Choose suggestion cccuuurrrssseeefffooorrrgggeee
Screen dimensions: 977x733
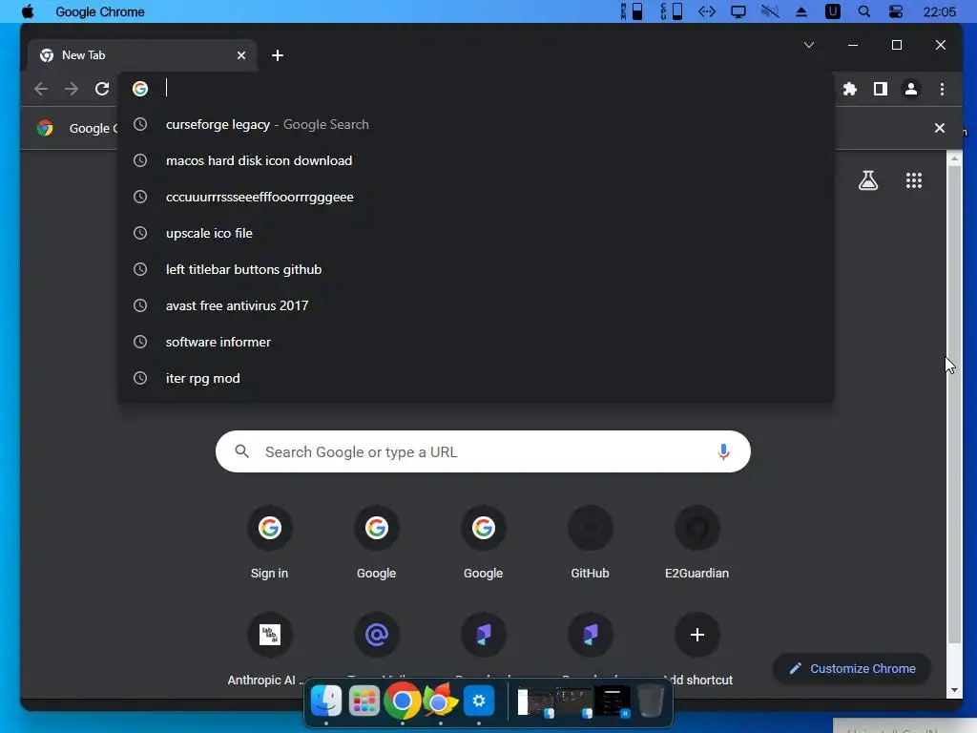click(475, 197)
